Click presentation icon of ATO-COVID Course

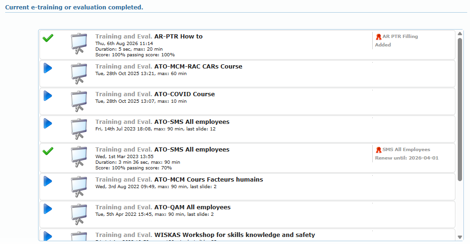(79, 101)
